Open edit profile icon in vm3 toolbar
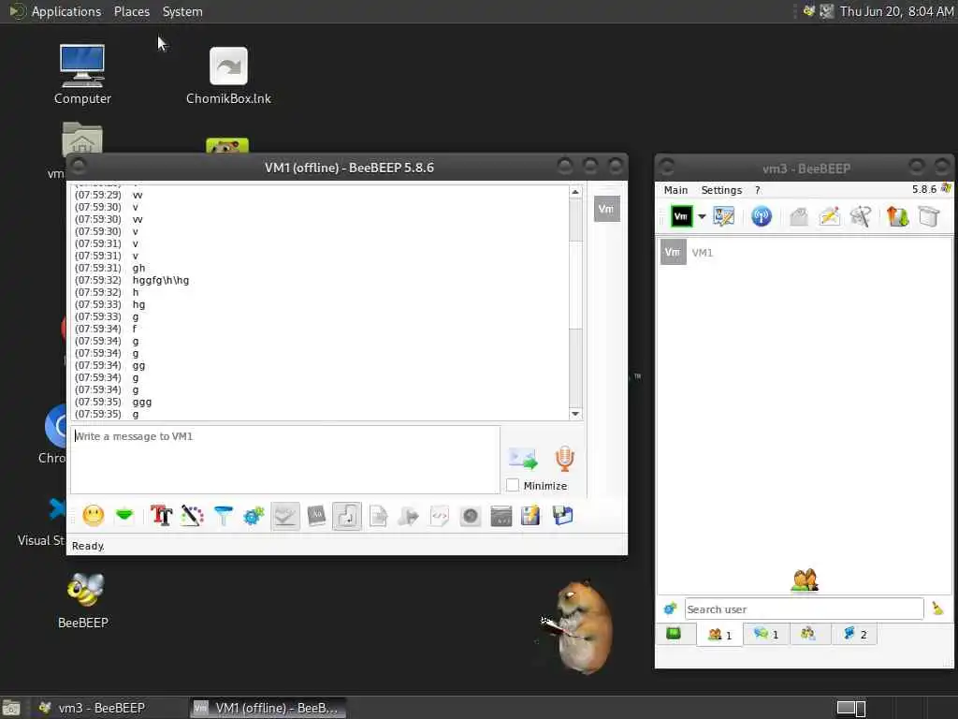The image size is (958, 719). [724, 216]
